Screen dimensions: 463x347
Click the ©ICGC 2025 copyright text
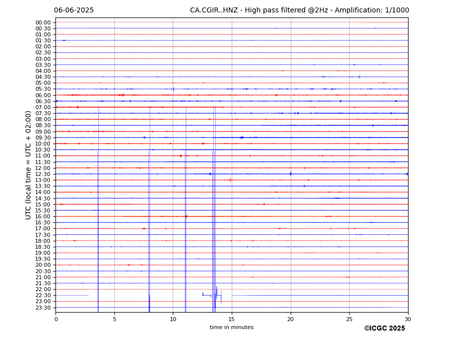pyautogui.click(x=385, y=329)
